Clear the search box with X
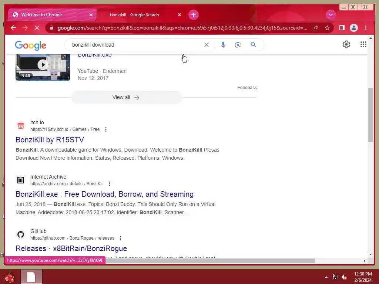Screen dimensions: 379x284 coord(207,45)
